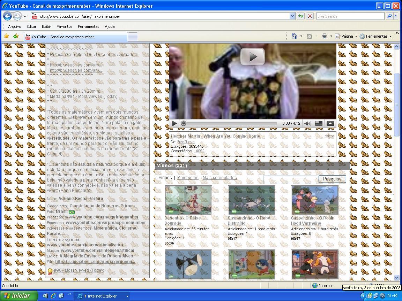Open the 14092 comments link

click(x=199, y=151)
